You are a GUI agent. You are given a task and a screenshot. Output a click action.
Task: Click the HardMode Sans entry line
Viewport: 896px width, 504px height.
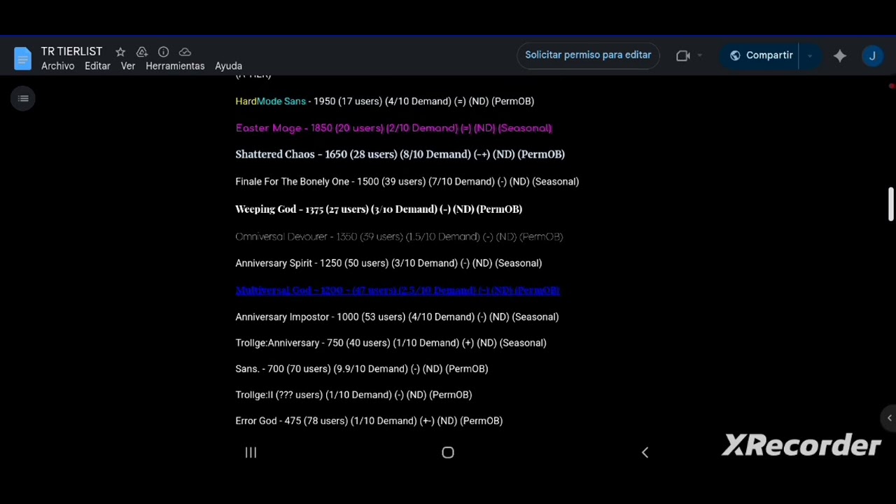click(385, 101)
